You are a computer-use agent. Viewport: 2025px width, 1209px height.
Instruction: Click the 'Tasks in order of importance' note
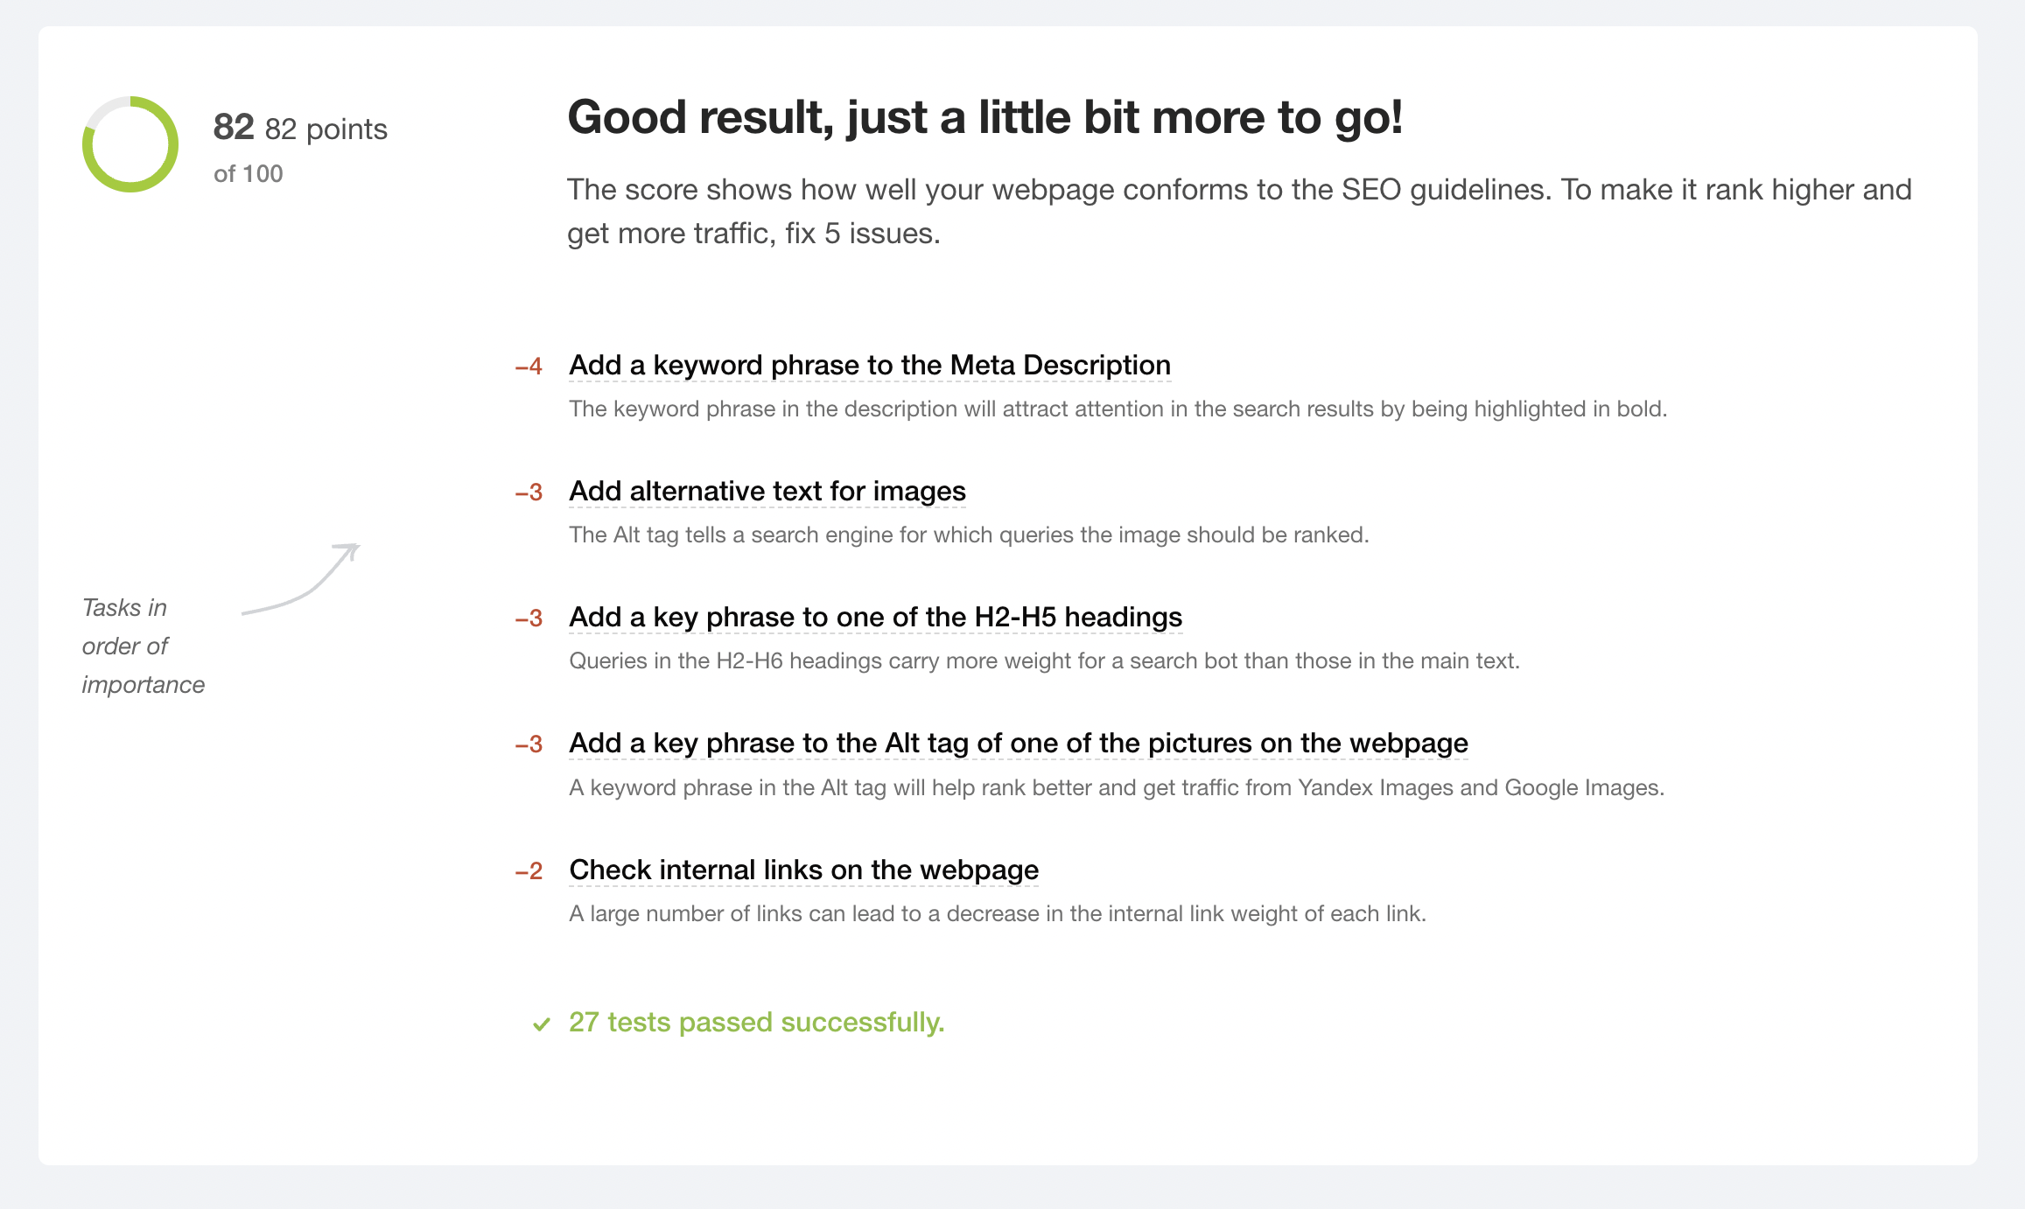(x=144, y=646)
